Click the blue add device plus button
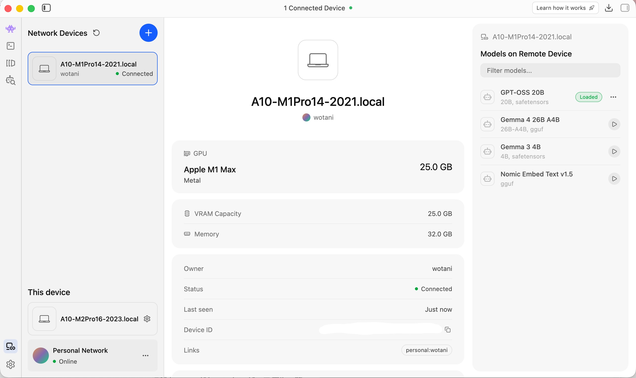 (148, 33)
